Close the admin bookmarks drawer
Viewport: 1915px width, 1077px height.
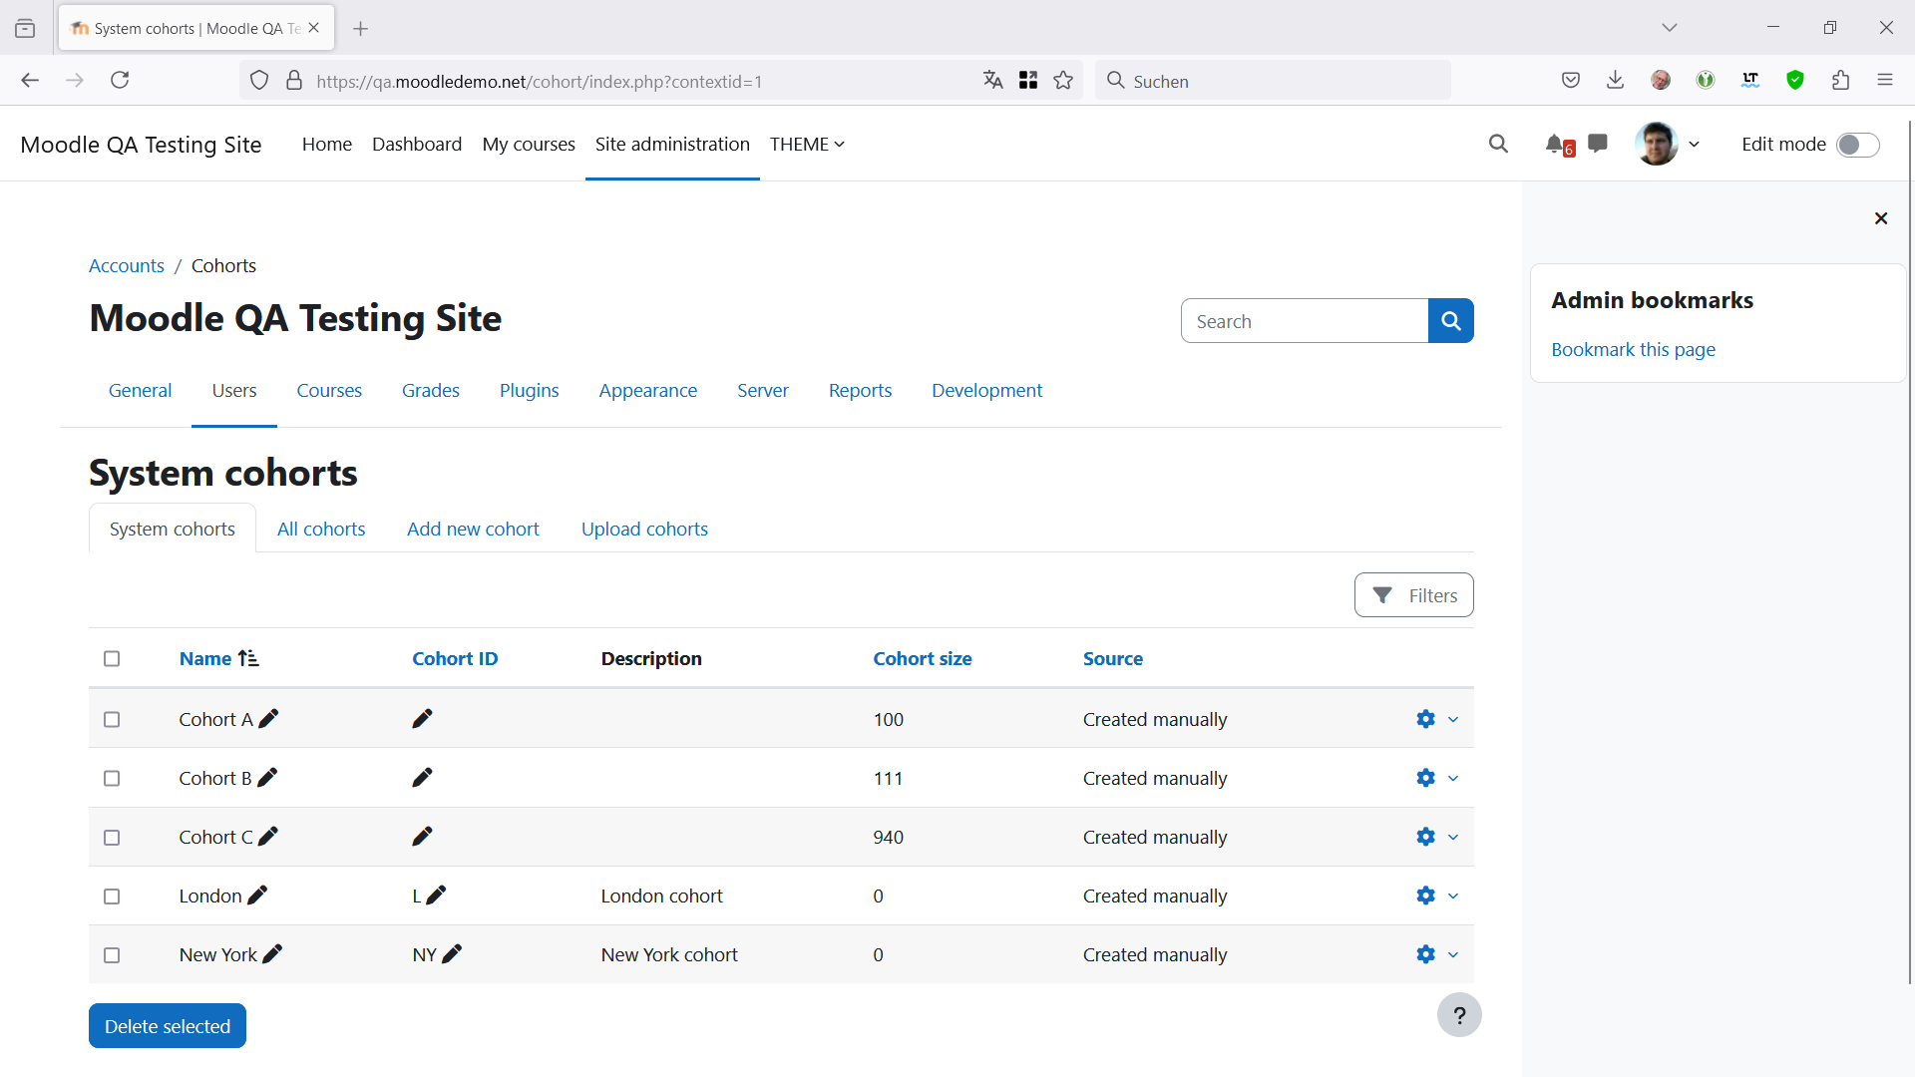1881,218
